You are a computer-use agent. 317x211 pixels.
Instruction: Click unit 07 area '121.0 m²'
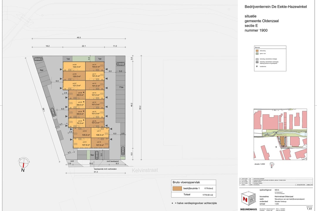77,86
